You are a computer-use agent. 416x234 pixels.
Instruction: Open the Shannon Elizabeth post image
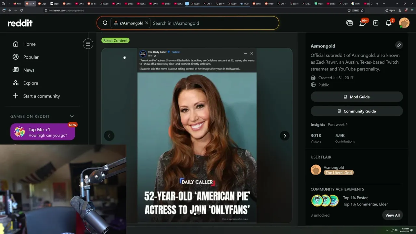(x=197, y=136)
